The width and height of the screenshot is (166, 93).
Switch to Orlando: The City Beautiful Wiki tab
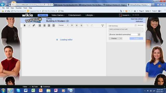tap(66, 5)
